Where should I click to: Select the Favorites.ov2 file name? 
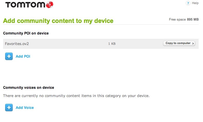tap(17, 44)
